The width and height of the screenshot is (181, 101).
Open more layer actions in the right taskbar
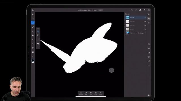point(149,65)
